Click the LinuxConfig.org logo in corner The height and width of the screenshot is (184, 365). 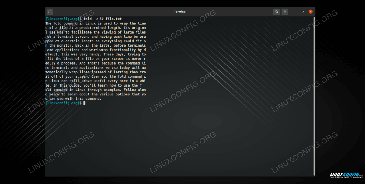click(x=346, y=175)
